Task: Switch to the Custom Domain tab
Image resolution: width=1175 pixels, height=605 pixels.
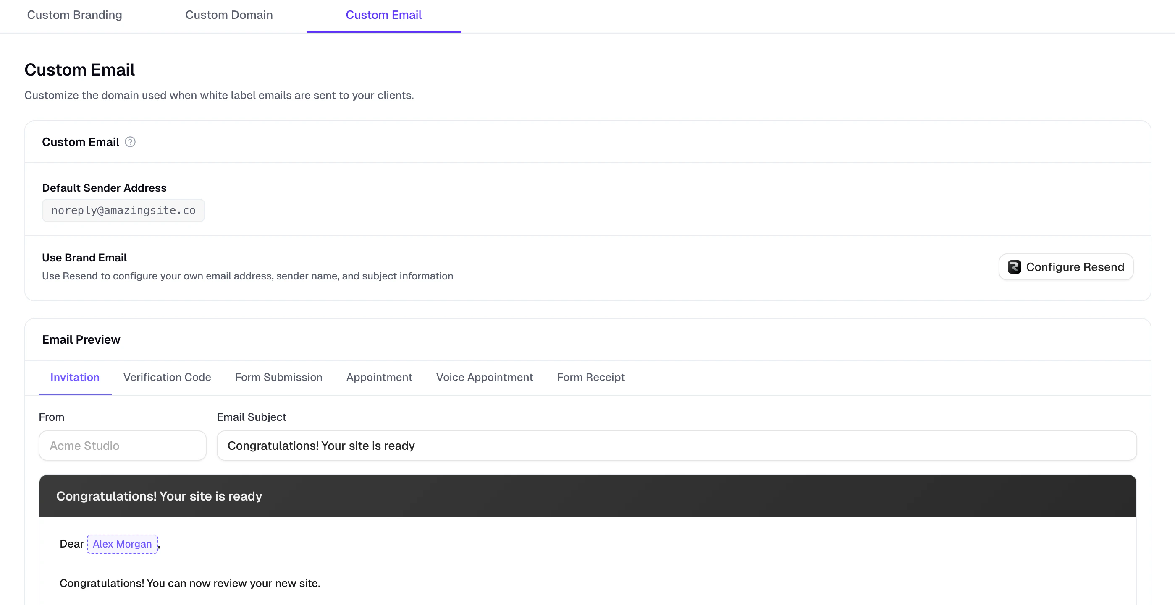Action: click(229, 15)
